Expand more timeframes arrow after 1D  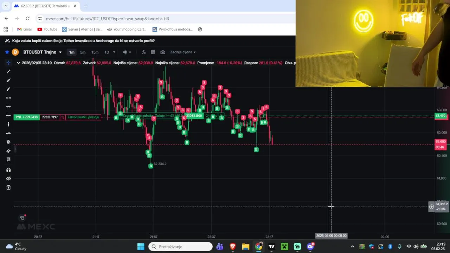click(114, 52)
